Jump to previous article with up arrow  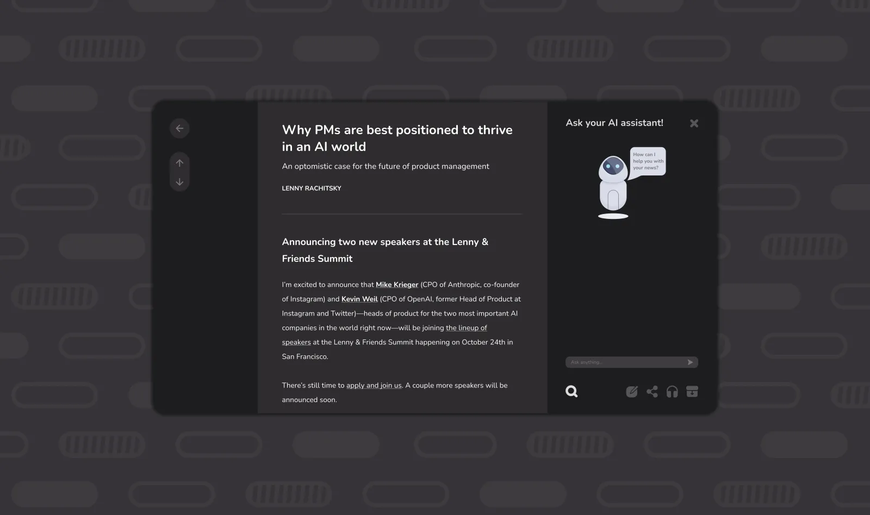[179, 163]
